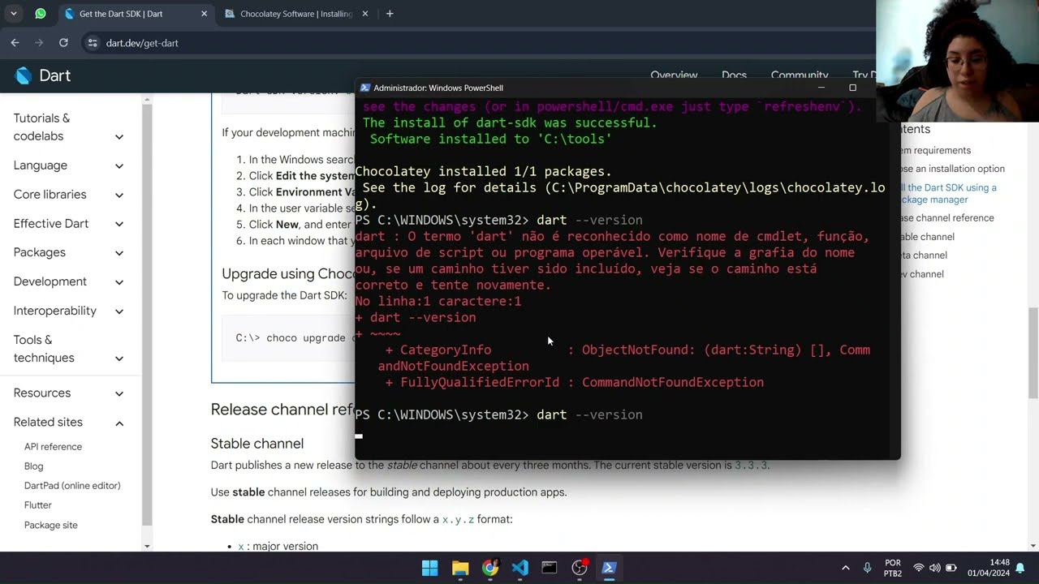1039x584 pixels.
Task: Open the Package site sidebar link
Action: pyautogui.click(x=51, y=526)
